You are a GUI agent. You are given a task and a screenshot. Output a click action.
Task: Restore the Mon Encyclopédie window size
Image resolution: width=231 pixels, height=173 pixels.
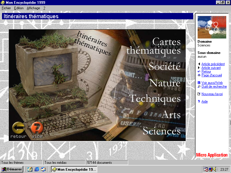click(x=222, y=3)
